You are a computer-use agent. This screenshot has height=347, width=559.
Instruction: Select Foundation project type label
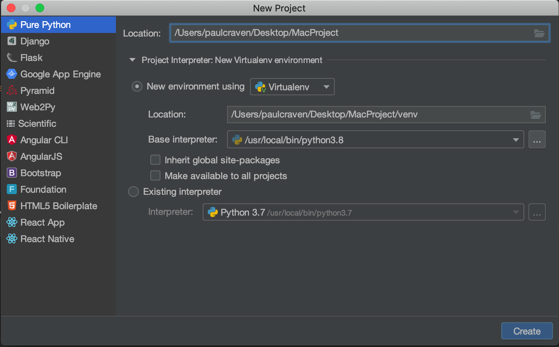point(43,189)
